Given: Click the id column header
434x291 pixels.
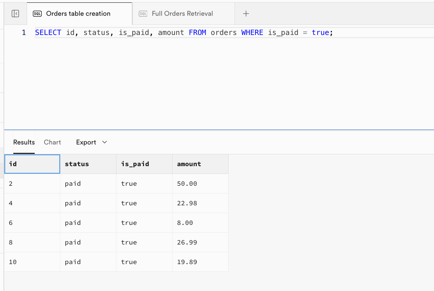Looking at the screenshot, I should click(x=32, y=164).
